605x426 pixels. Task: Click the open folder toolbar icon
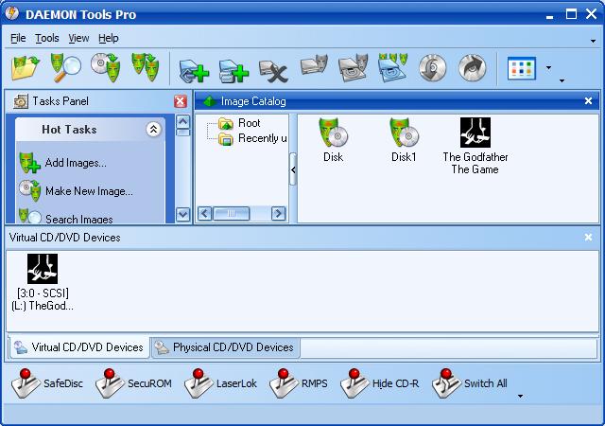[25, 68]
